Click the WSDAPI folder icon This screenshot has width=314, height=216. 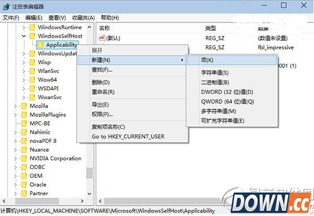32,89
